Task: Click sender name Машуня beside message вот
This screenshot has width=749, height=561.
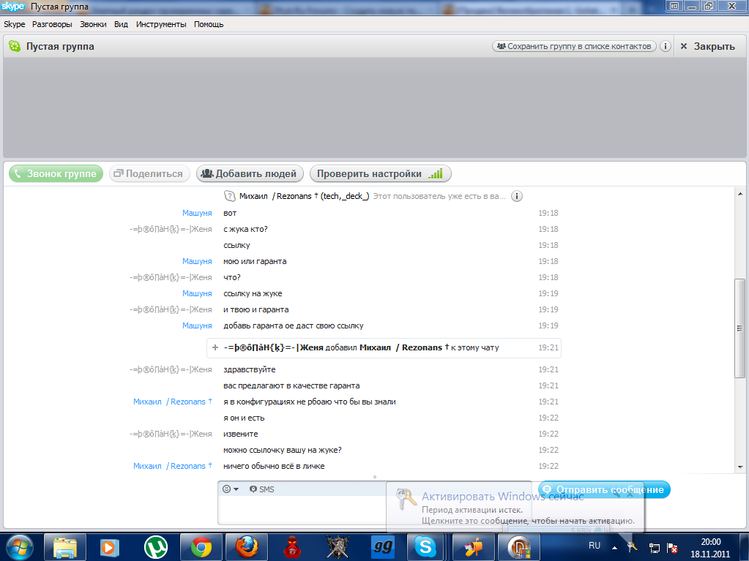Action: 197,214
